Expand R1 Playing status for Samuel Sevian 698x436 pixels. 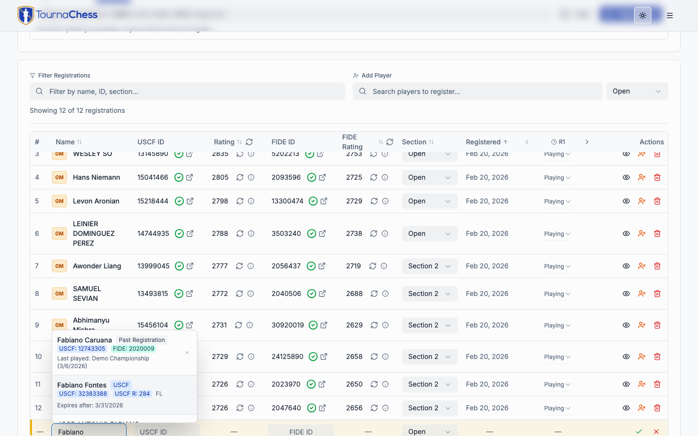point(557,294)
